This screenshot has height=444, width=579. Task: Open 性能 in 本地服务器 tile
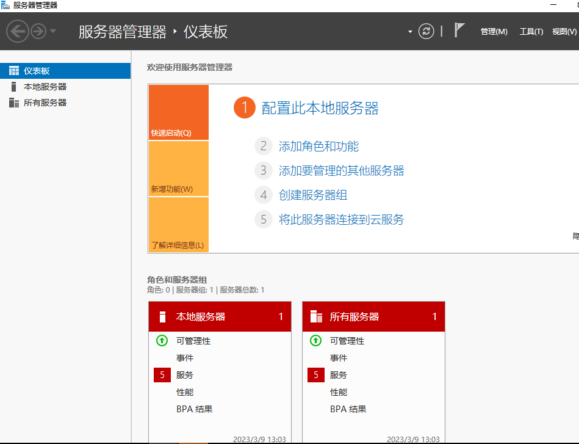pyautogui.click(x=185, y=392)
